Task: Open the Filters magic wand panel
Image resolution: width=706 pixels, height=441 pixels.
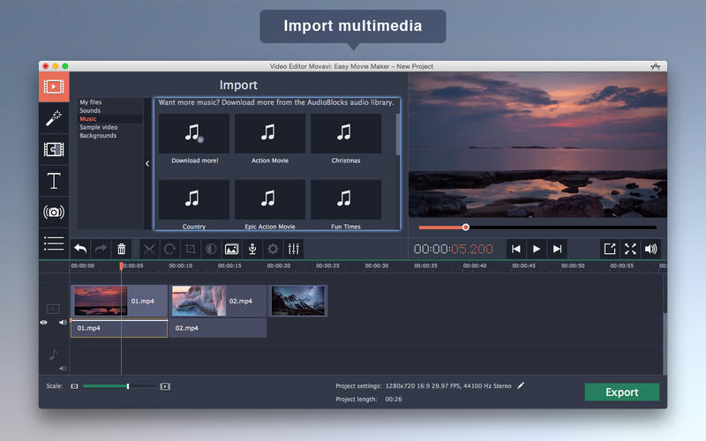Action: coord(54,117)
